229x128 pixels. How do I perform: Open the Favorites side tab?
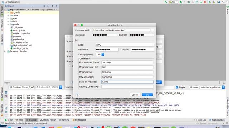point(2,110)
